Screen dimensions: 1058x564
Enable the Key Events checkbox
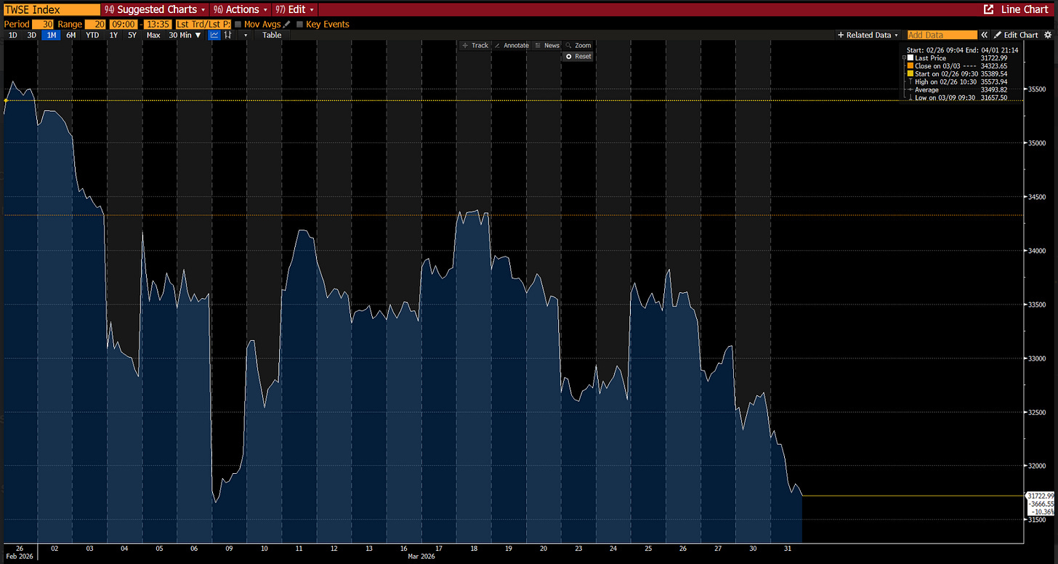[299, 24]
